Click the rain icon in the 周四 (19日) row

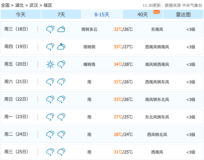tap(50, 46)
